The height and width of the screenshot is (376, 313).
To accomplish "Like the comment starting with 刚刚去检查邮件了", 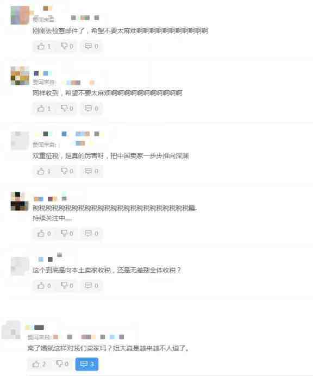I will 44,46.
